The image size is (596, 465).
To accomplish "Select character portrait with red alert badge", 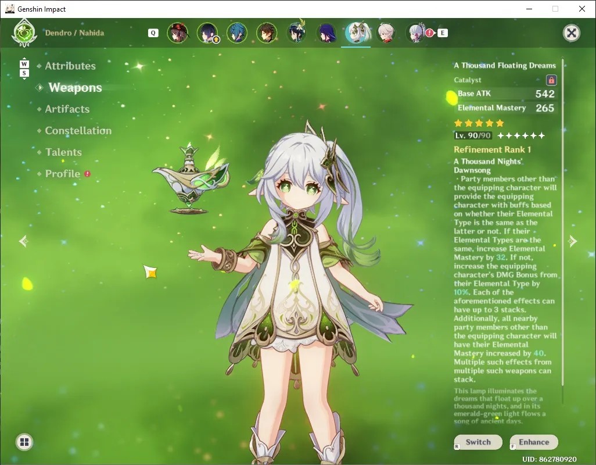I will click(x=416, y=33).
